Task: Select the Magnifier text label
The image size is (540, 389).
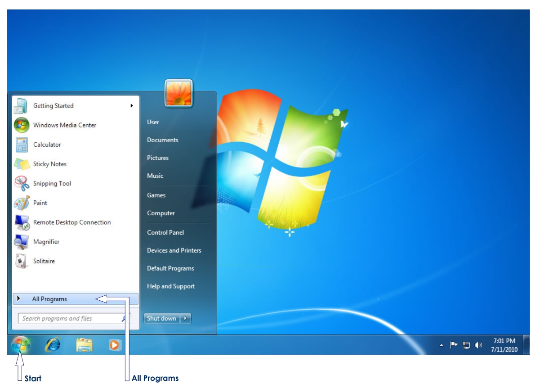Action: (x=46, y=242)
